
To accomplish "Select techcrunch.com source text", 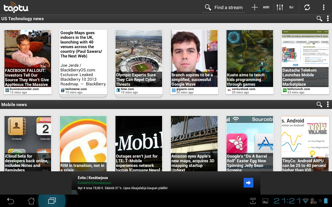I will pos(299,89).
